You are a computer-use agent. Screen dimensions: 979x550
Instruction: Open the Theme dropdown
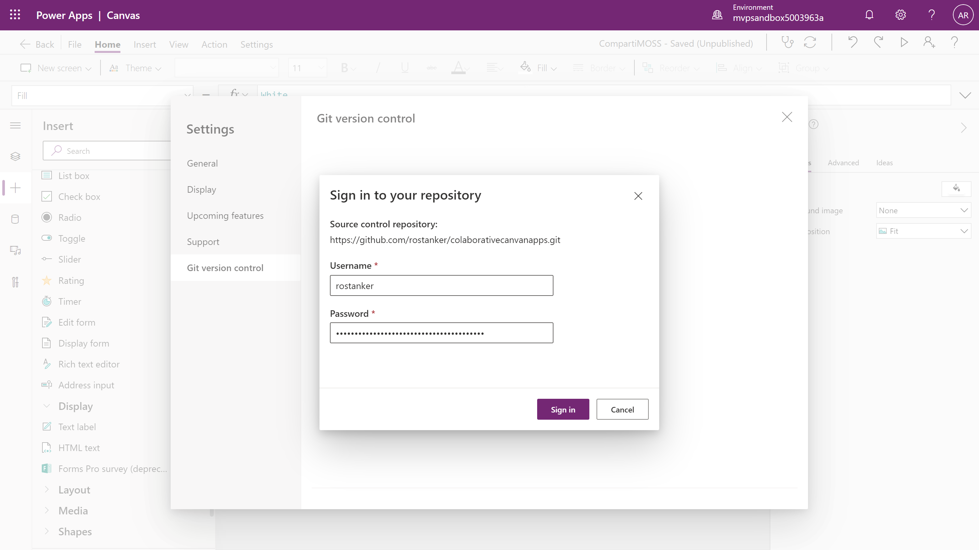[x=135, y=68]
